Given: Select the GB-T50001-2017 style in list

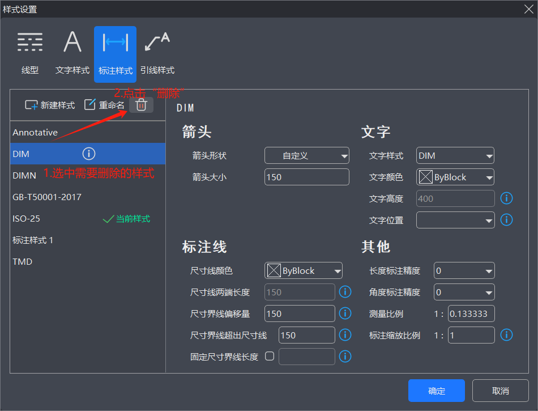Looking at the screenshot, I should click(47, 197).
